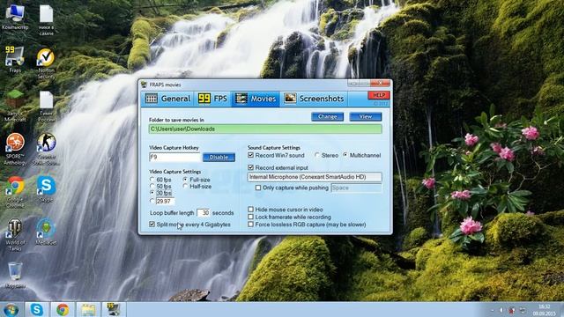Click Change to pick movie folder
This screenshot has height=317, width=564.
(x=327, y=117)
